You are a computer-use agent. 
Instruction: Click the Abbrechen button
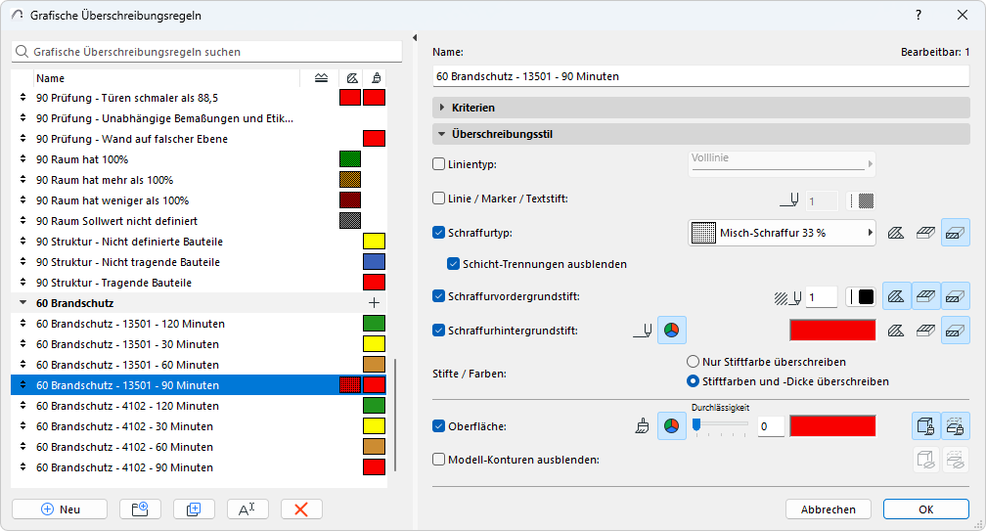[829, 509]
